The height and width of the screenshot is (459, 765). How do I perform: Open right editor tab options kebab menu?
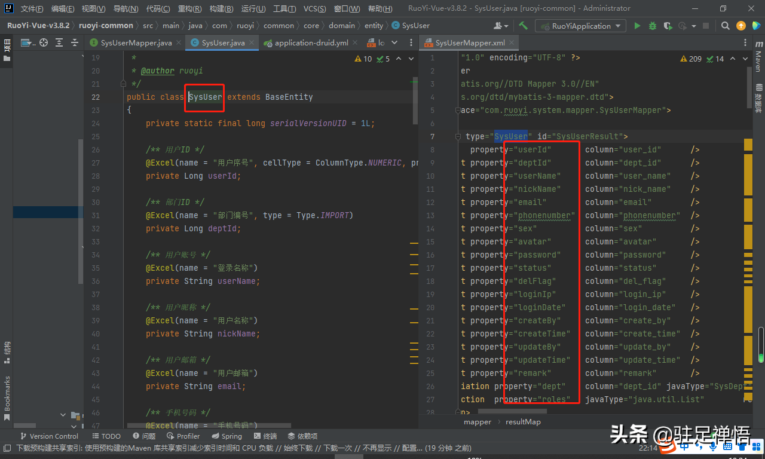(x=744, y=42)
